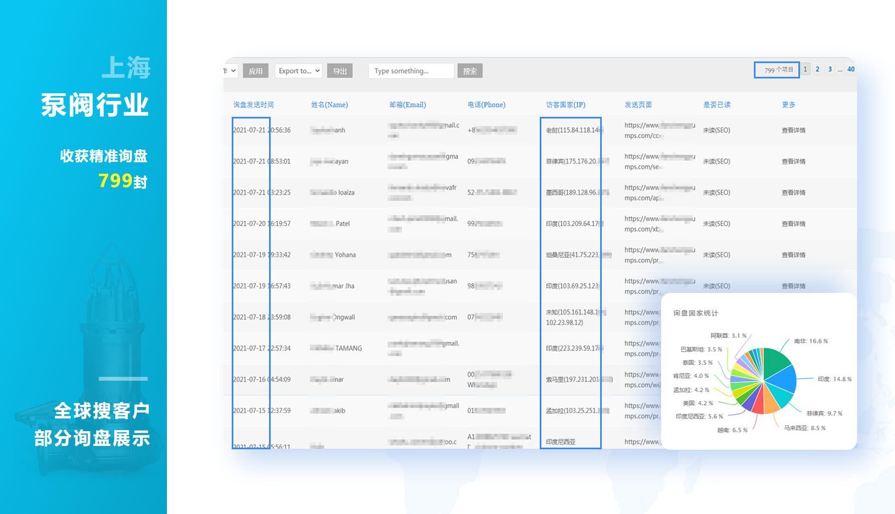895x514 pixels.
Task: Open 查看详情 for the 2021-07-20 16:19:57 row
Action: [x=793, y=224]
